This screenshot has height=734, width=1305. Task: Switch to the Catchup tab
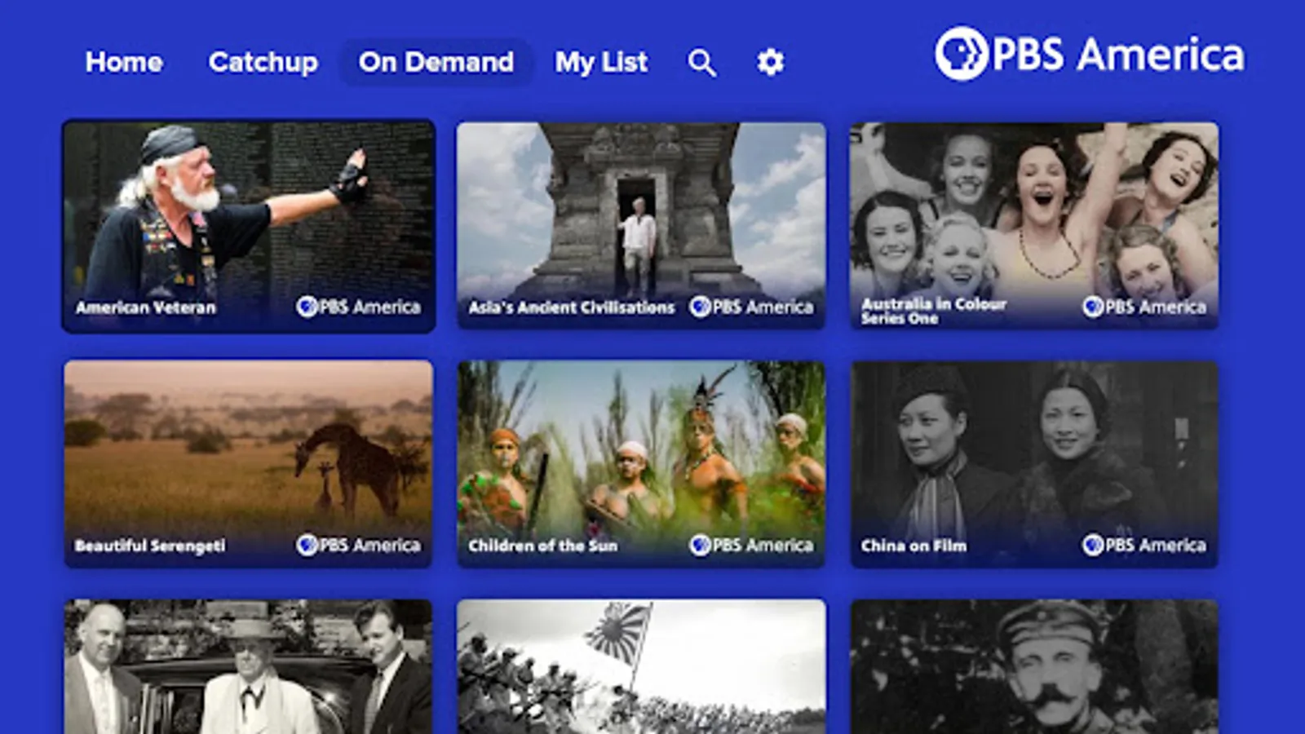point(263,62)
